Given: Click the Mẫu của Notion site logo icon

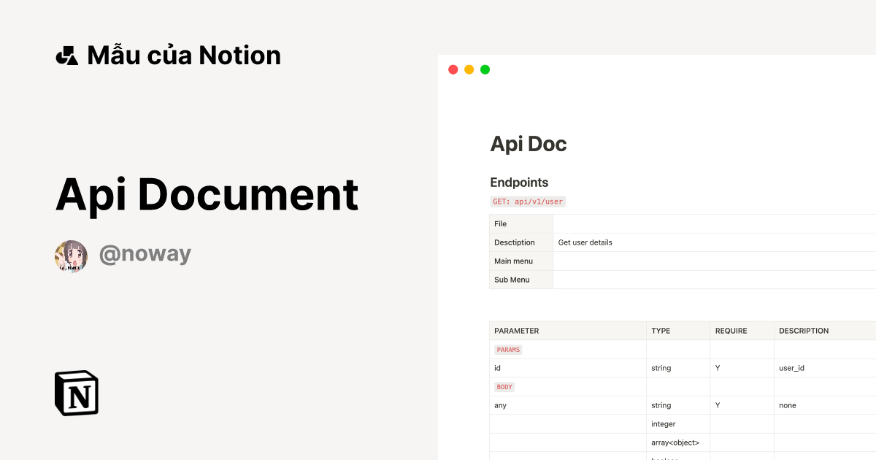Looking at the screenshot, I should point(66,55).
